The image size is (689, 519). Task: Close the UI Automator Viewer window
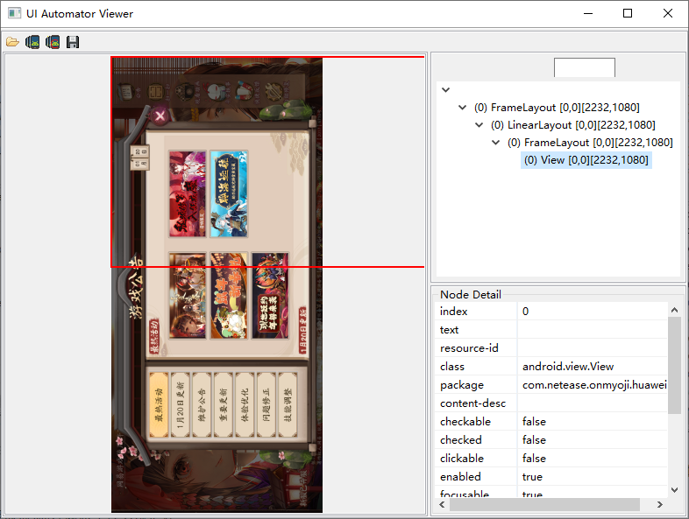point(668,13)
